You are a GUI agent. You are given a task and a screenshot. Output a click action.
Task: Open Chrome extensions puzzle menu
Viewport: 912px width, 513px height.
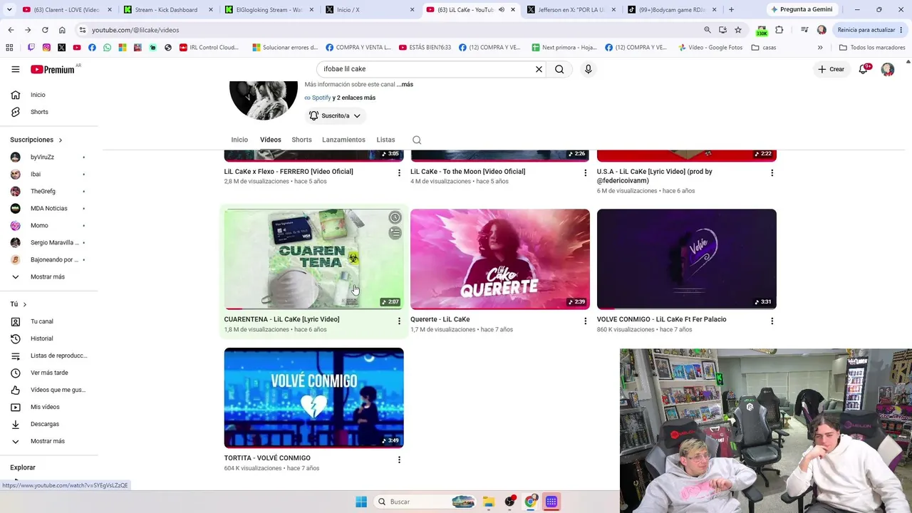pyautogui.click(x=779, y=30)
